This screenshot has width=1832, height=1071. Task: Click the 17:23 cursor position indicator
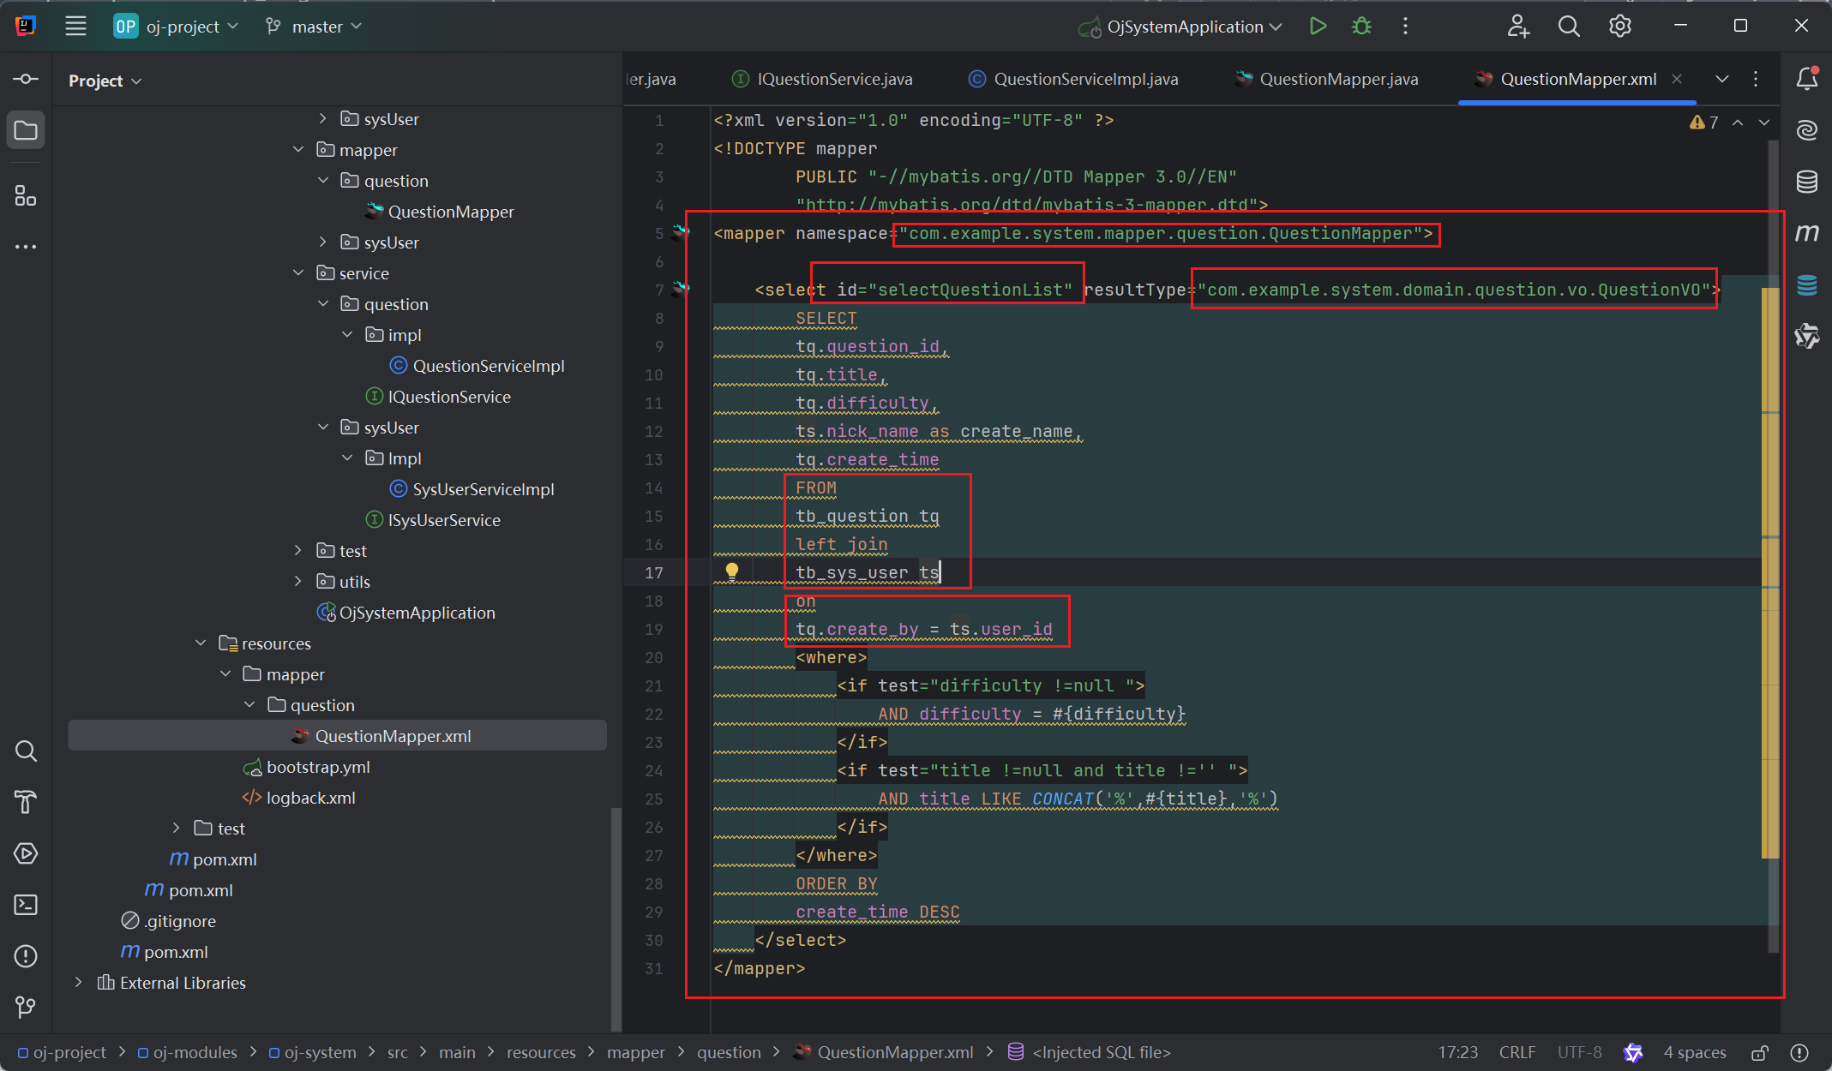tap(1457, 1052)
